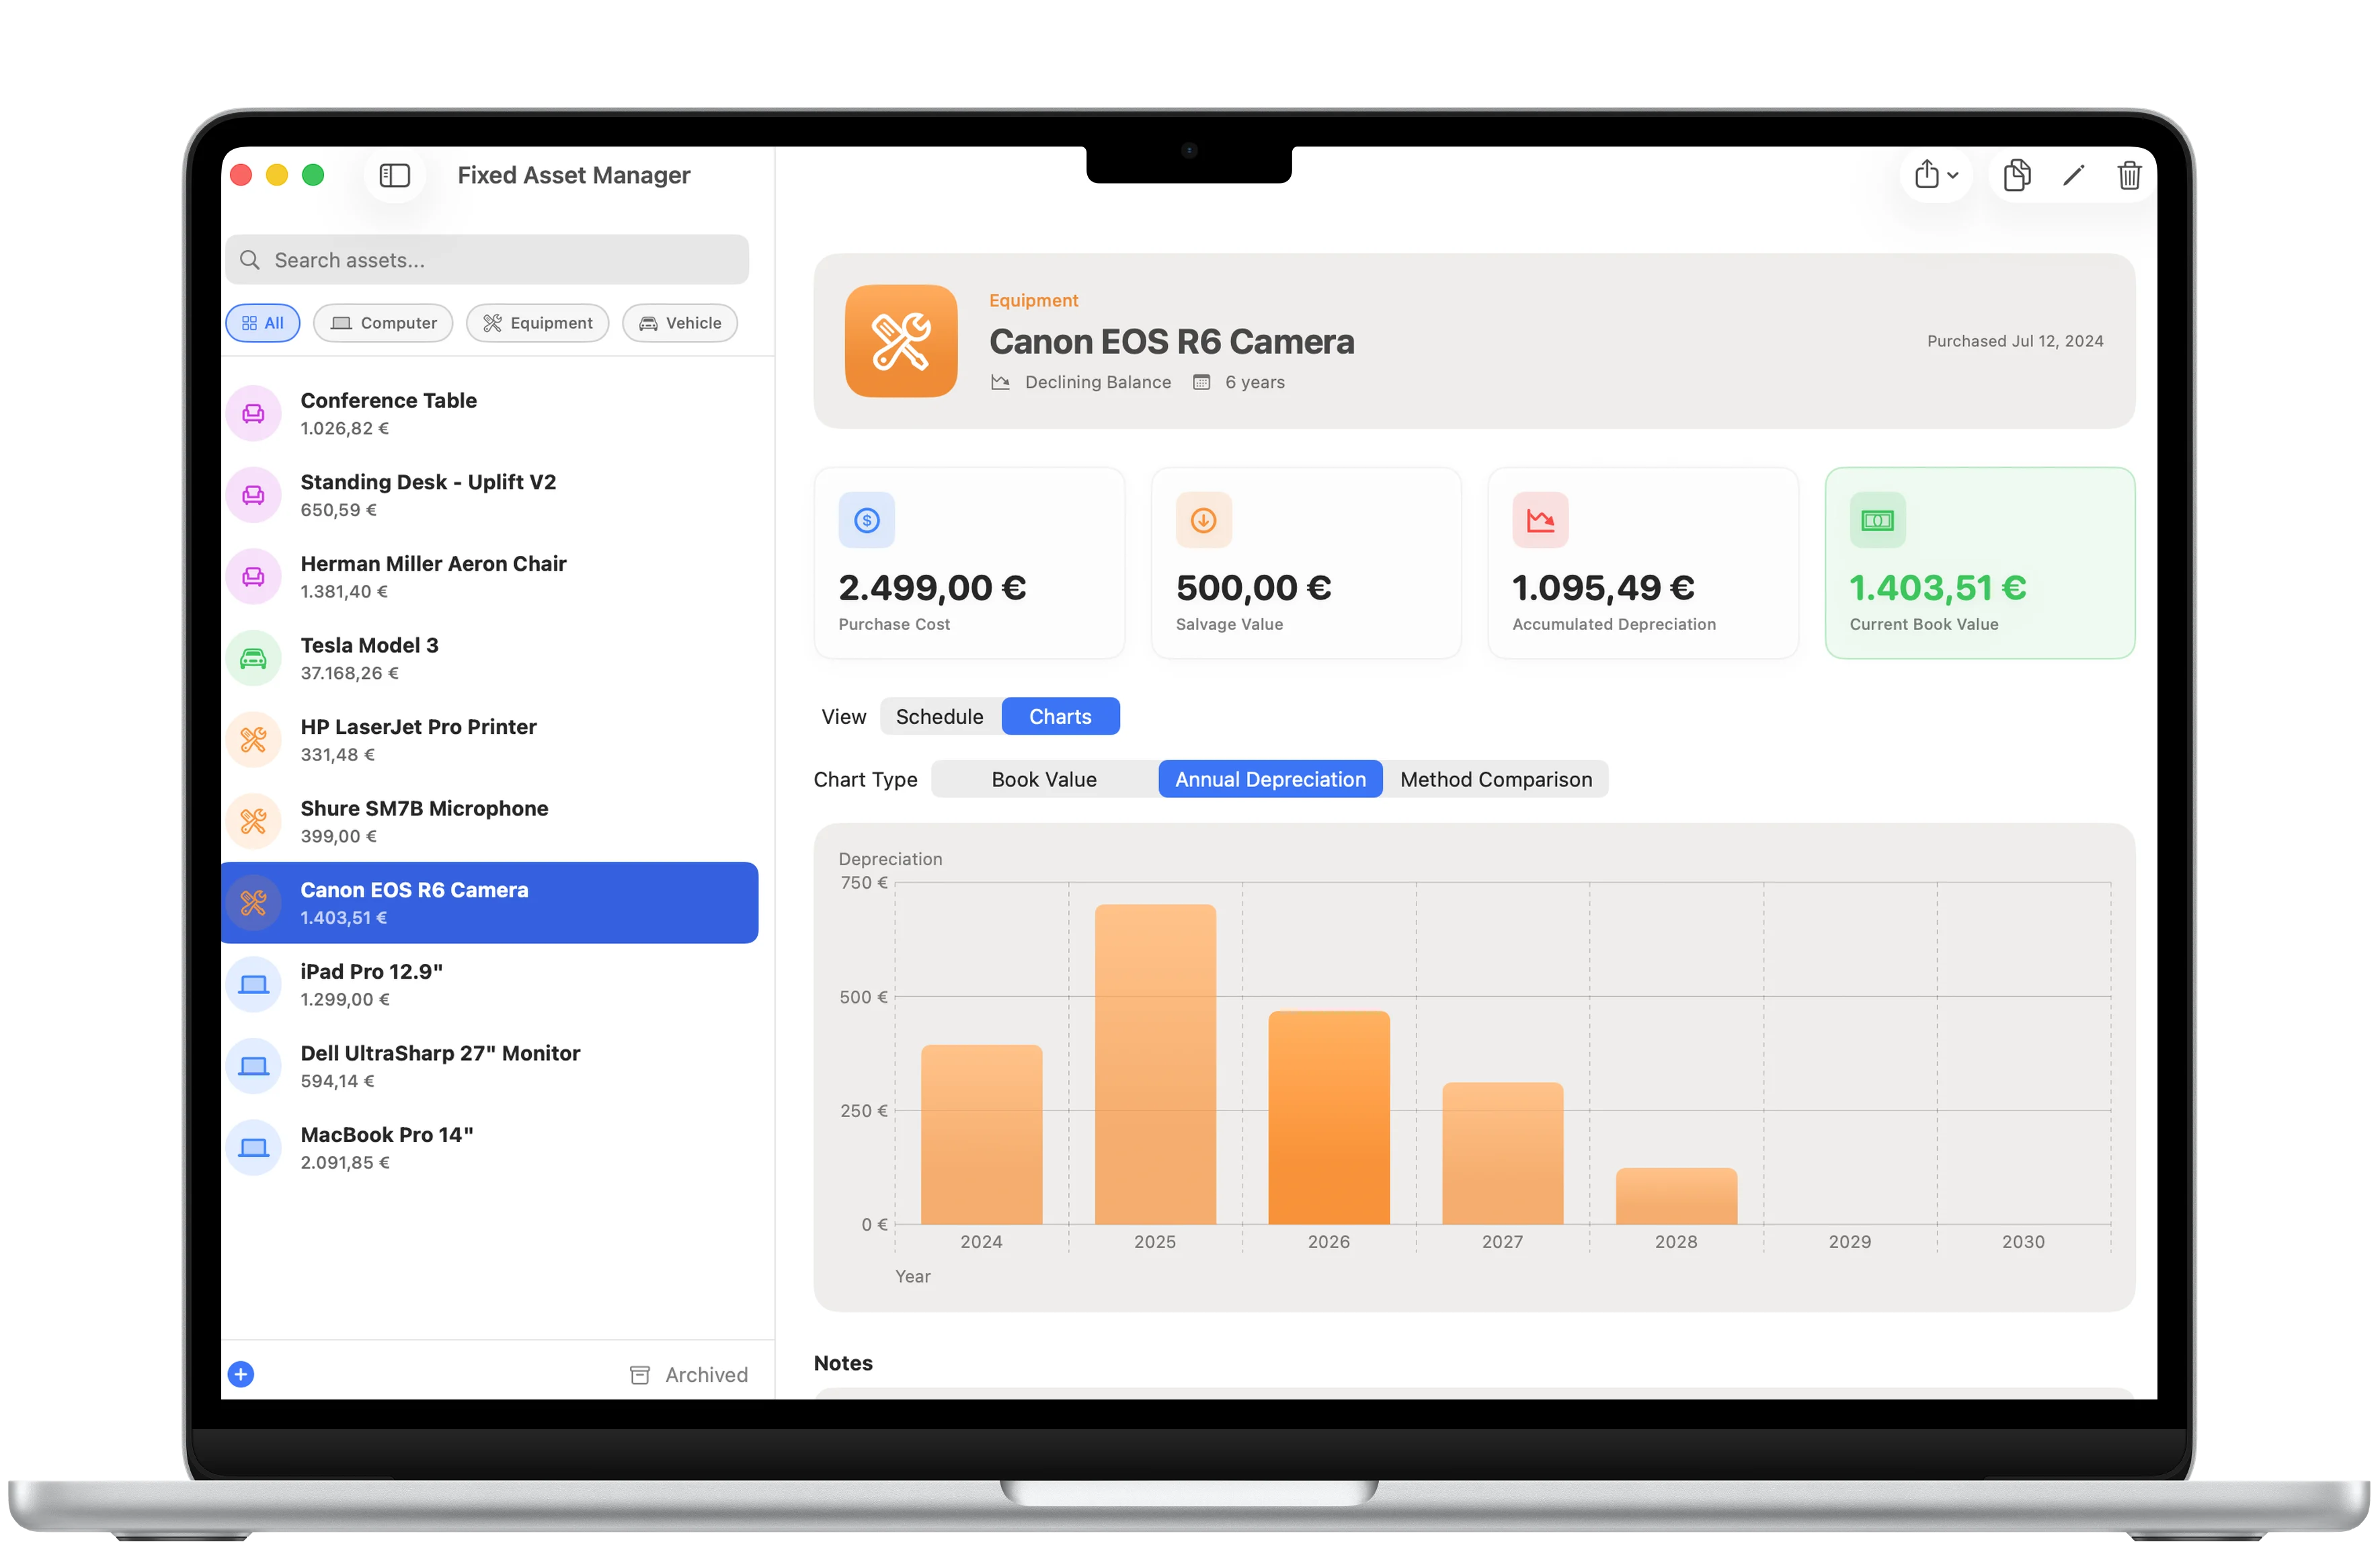The width and height of the screenshot is (2380, 1546).
Task: Click Purchased Jul 12, 2024 text
Action: [x=2015, y=341]
